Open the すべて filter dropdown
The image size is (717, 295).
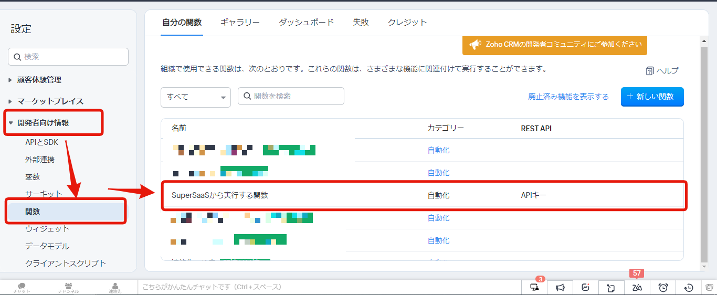point(196,97)
